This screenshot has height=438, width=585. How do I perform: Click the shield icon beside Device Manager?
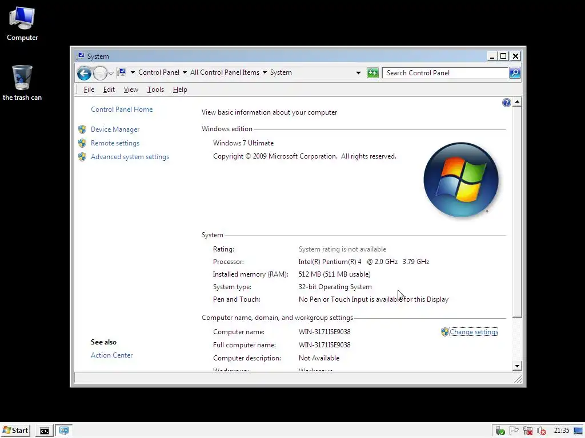pos(82,129)
